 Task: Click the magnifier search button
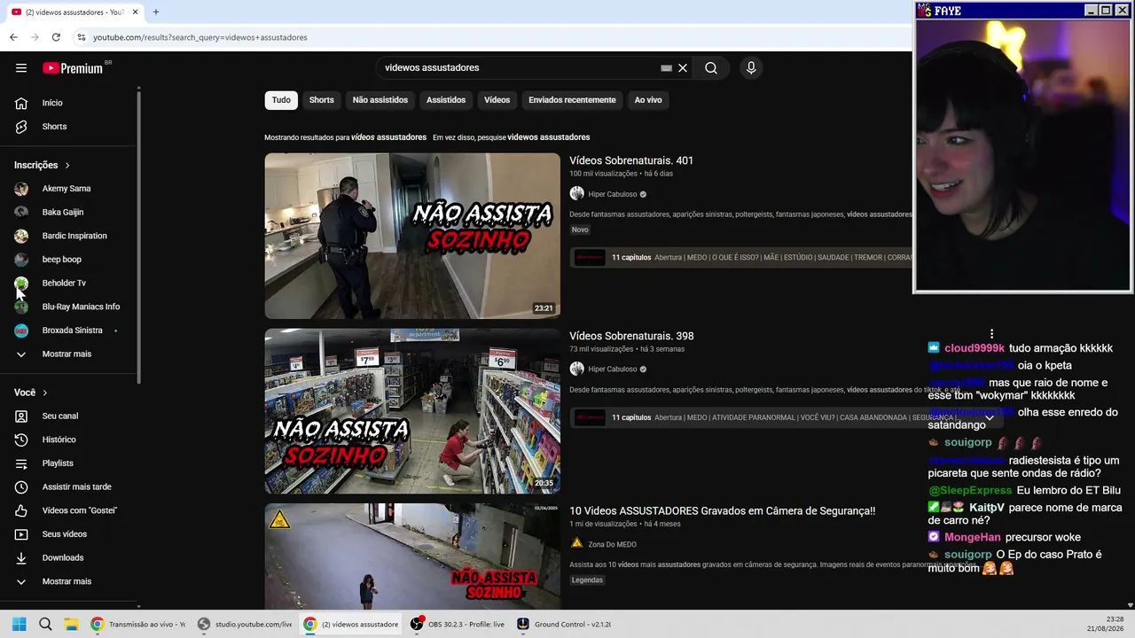point(711,68)
